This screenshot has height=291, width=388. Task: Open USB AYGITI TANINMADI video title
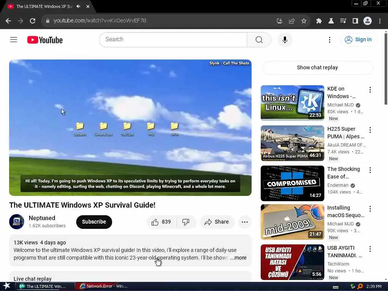[345, 252]
